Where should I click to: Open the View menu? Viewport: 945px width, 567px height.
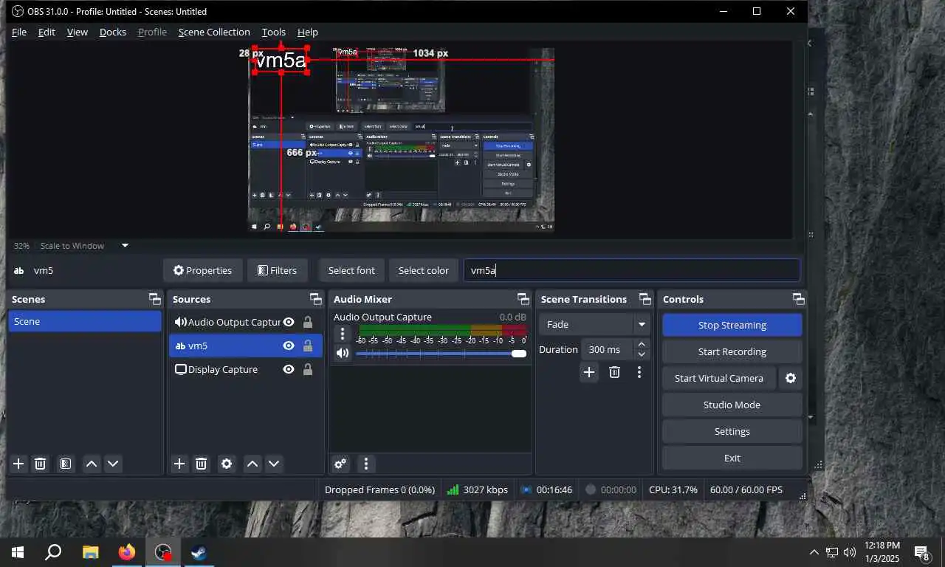(x=77, y=32)
